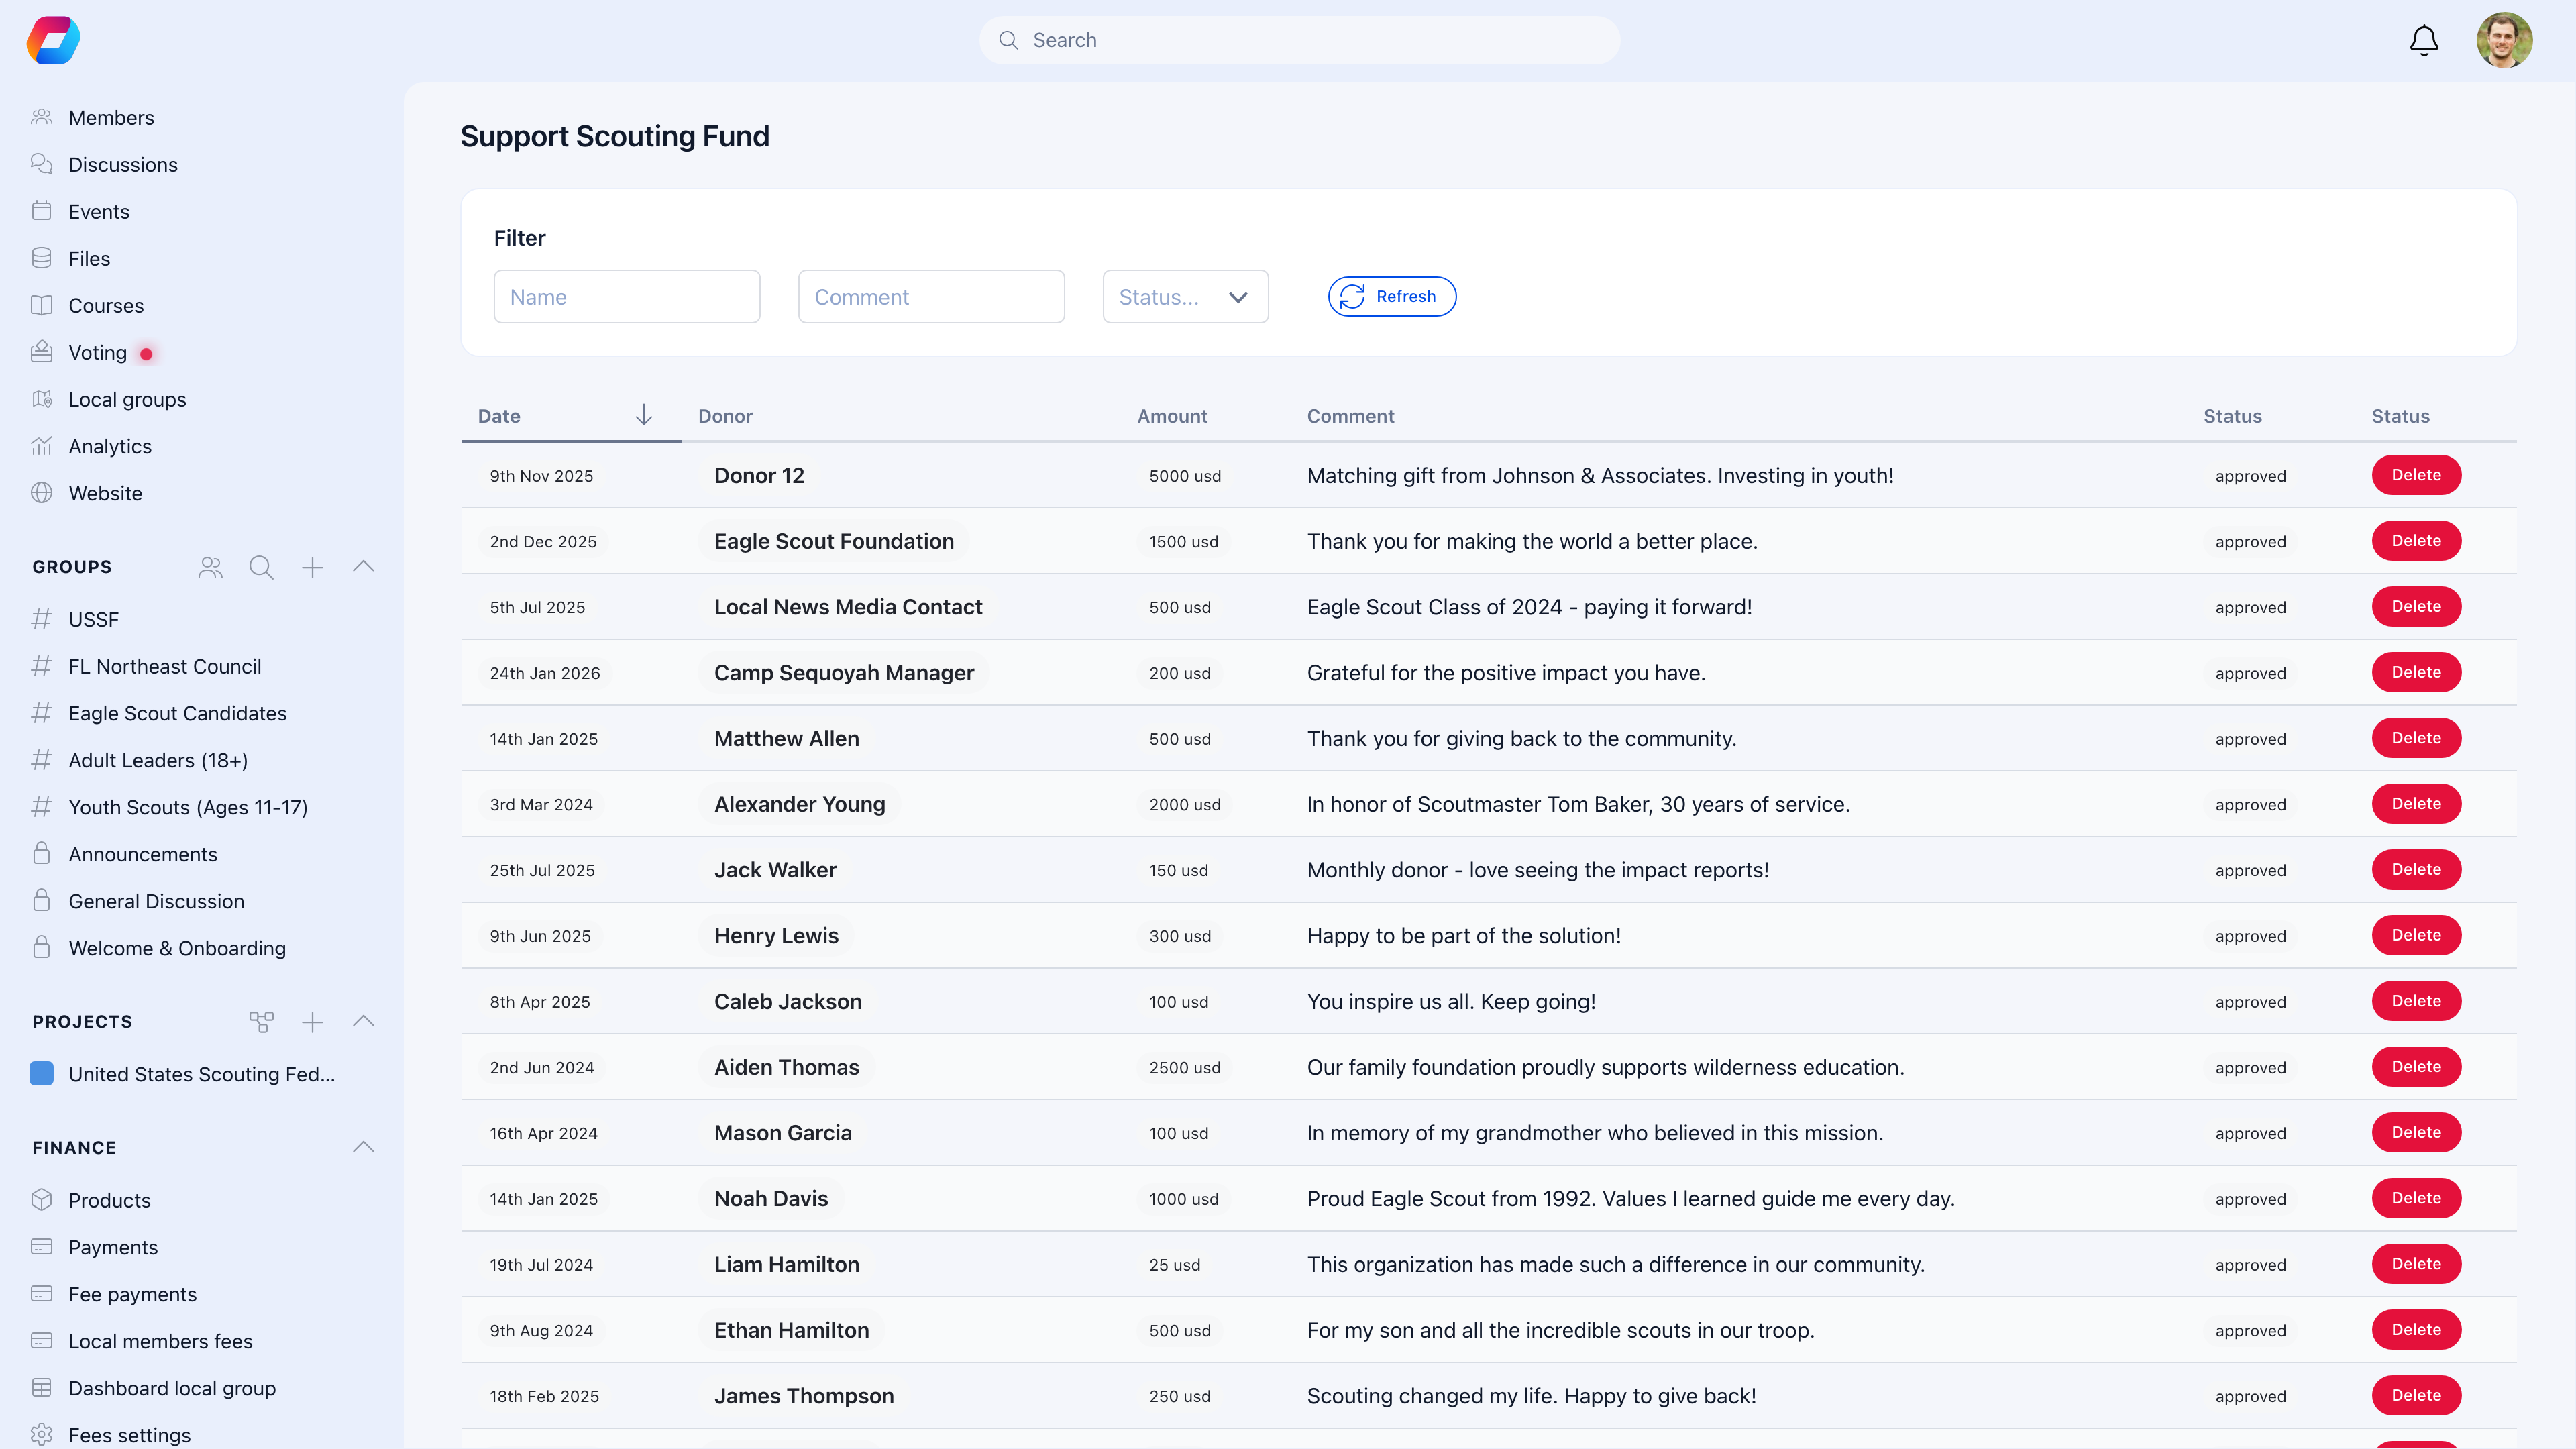The image size is (2576, 1449).
Task: Click the Groups members icon
Action: 210,567
